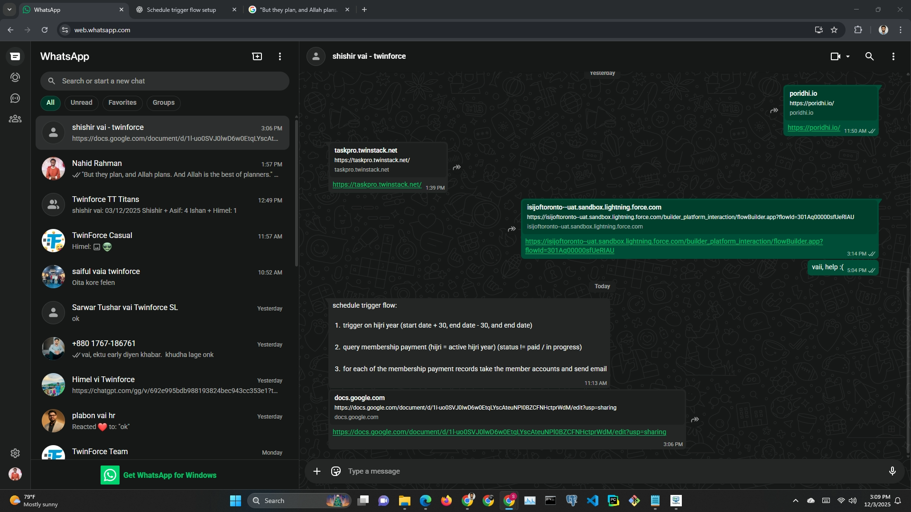Open the emoji picker in message box
Image resolution: width=911 pixels, height=512 pixels.
tap(336, 471)
